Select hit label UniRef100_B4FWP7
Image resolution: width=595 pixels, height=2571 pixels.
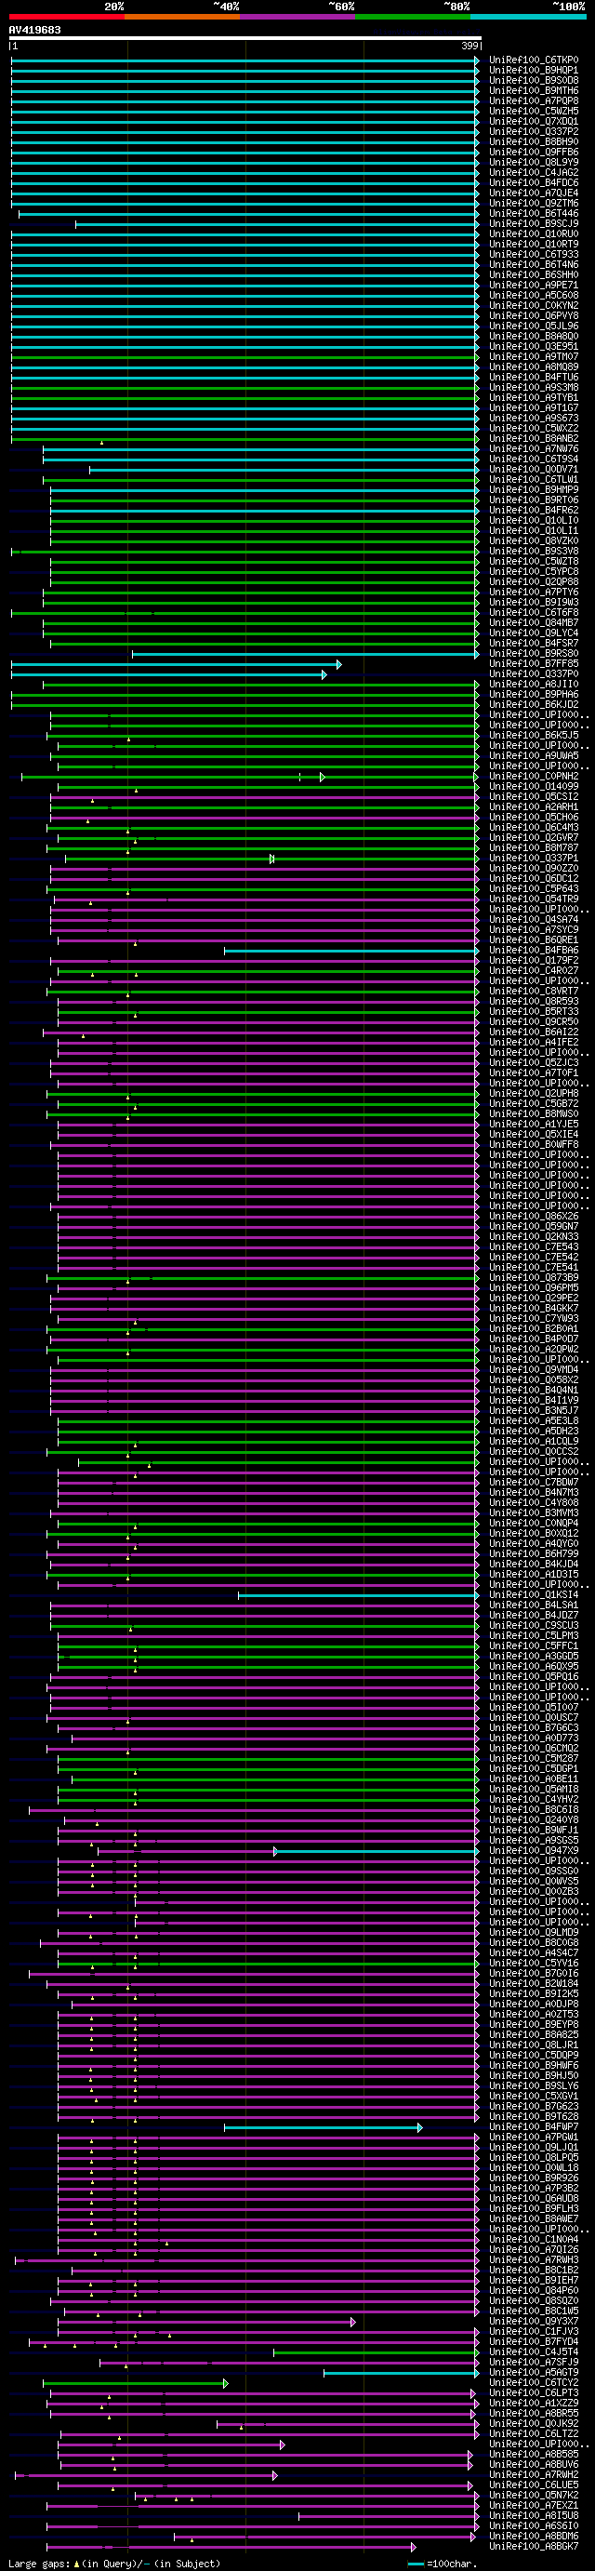[x=533, y=2127]
